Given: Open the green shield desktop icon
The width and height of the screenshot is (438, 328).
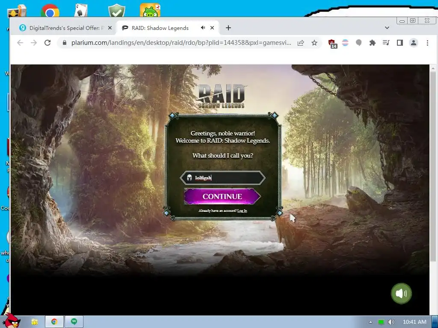Looking at the screenshot, I should [116, 11].
